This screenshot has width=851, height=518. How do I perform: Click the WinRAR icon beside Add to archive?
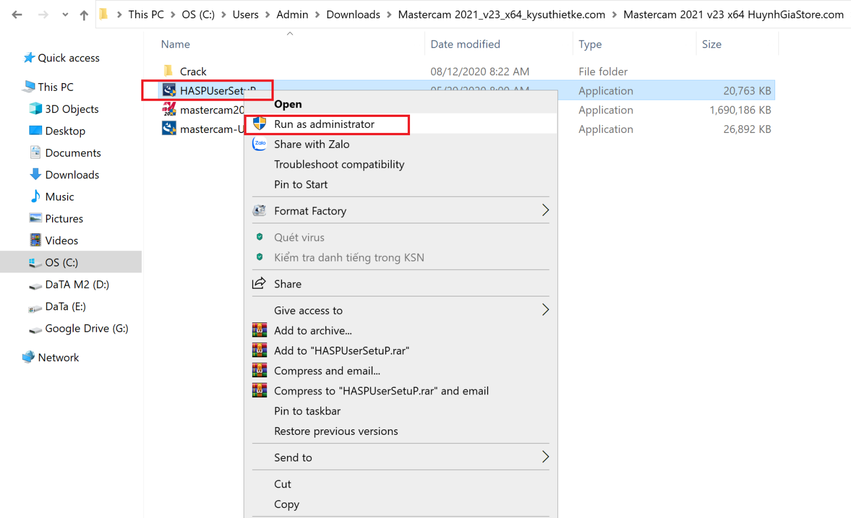click(x=259, y=330)
